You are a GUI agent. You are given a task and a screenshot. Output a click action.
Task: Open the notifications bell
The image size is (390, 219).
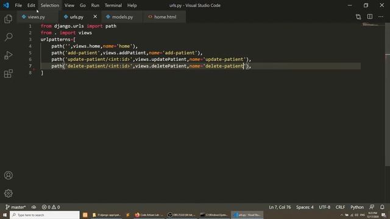pyautogui.click(x=382, y=207)
